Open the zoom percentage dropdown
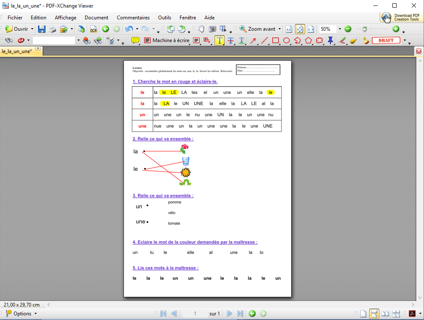 tap(340, 29)
